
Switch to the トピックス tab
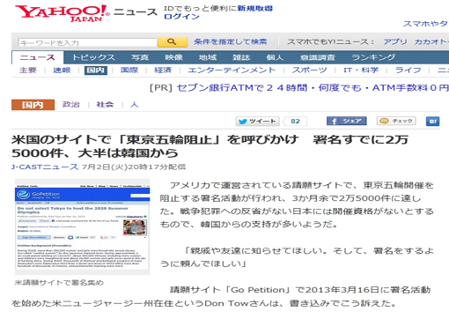pos(93,57)
